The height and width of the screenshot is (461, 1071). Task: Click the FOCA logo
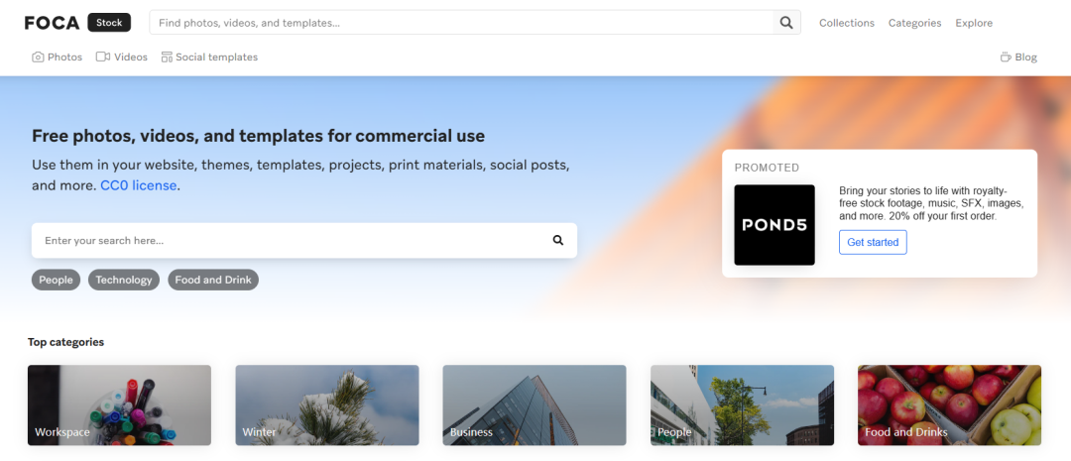click(x=52, y=23)
